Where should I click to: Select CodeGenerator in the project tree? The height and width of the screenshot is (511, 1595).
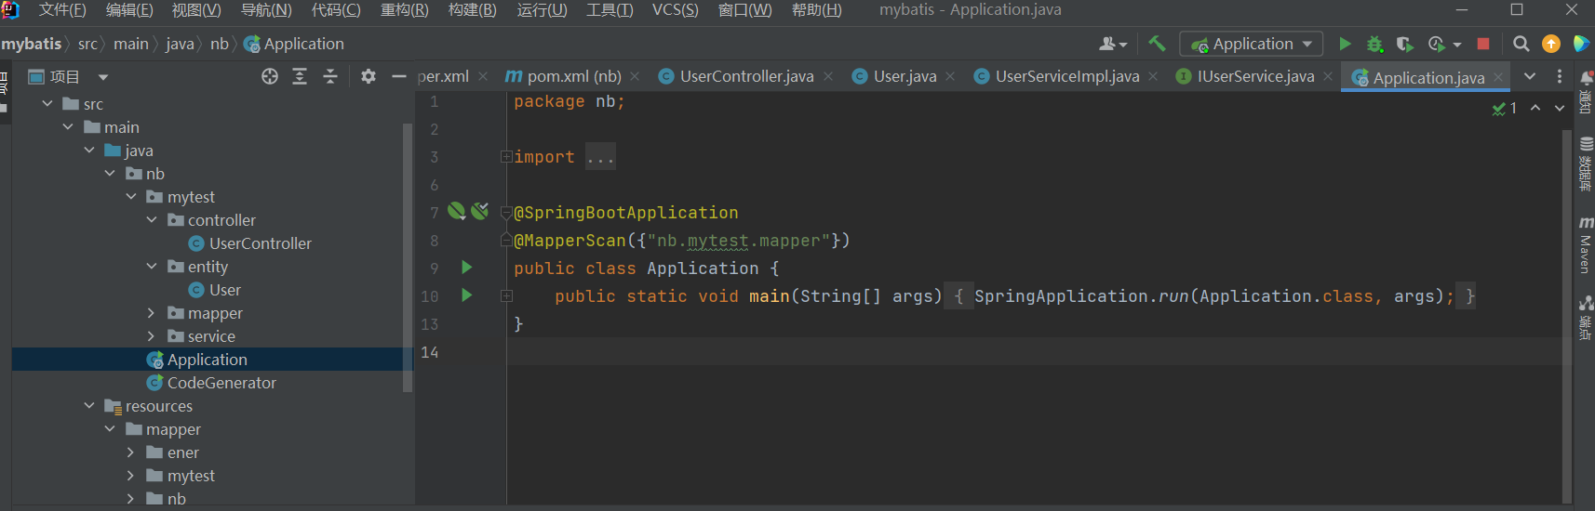click(221, 383)
